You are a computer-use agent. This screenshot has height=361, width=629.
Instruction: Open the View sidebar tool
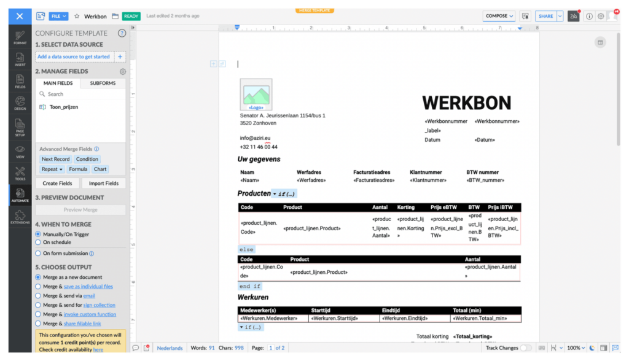[x=20, y=152]
